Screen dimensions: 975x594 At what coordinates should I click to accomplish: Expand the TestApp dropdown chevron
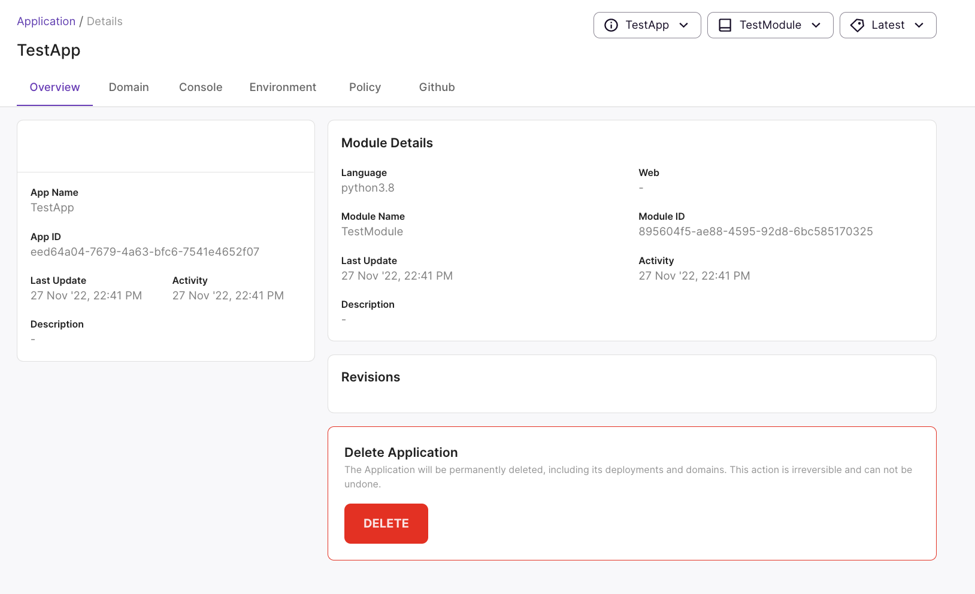684,25
